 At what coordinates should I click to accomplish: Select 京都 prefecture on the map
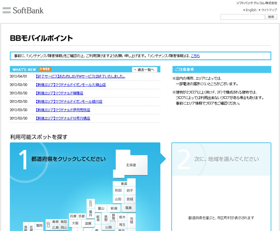pos(82,216)
